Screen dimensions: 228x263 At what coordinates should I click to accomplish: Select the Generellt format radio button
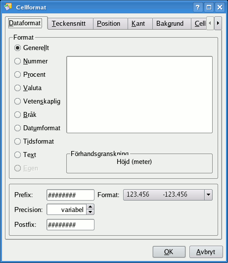17,48
